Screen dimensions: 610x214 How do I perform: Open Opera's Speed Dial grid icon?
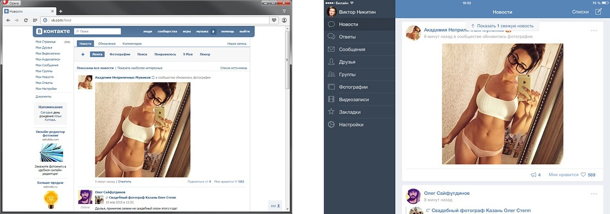pyautogui.click(x=35, y=20)
